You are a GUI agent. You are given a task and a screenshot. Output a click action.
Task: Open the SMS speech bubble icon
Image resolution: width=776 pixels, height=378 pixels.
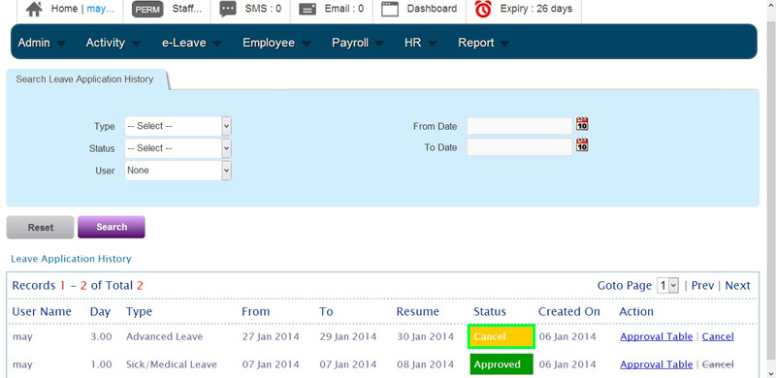[x=228, y=9]
